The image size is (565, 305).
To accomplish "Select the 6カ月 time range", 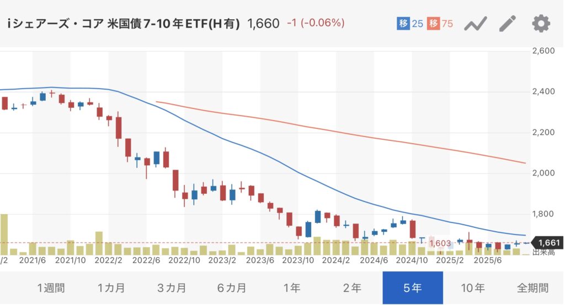I will (232, 288).
